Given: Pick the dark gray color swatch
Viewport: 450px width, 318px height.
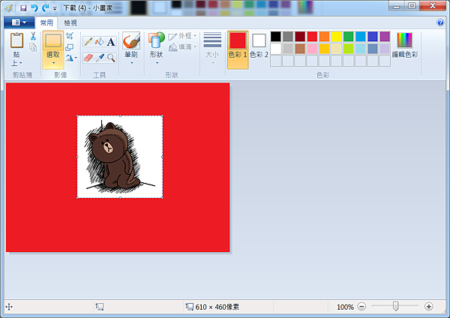Looking at the screenshot, I should [288, 37].
